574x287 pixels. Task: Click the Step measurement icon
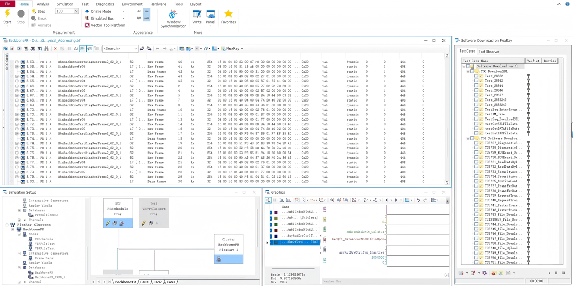click(35, 12)
